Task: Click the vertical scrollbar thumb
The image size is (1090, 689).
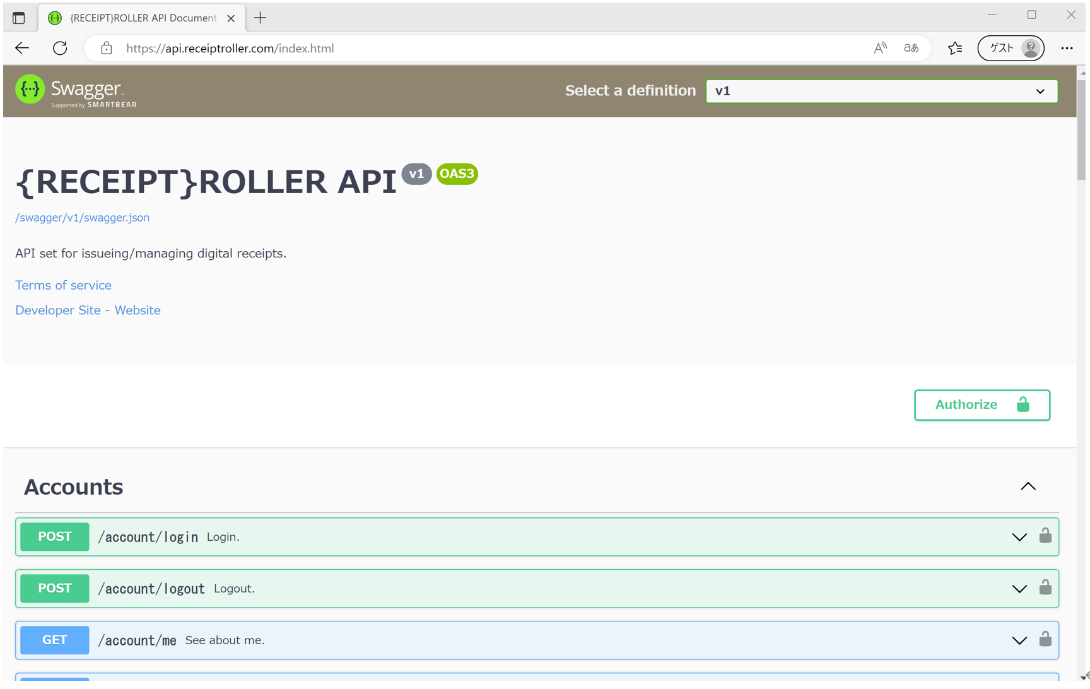Action: tap(1081, 129)
